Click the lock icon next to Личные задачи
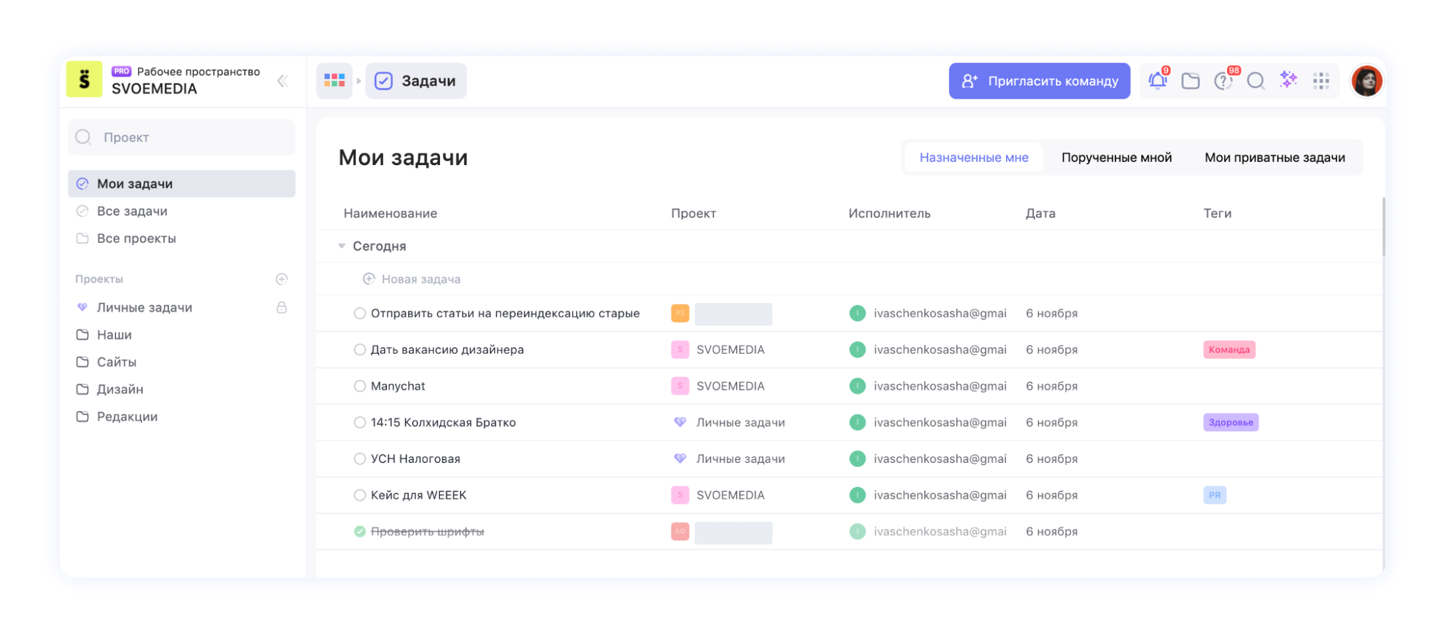The image size is (1446, 634). (x=282, y=307)
